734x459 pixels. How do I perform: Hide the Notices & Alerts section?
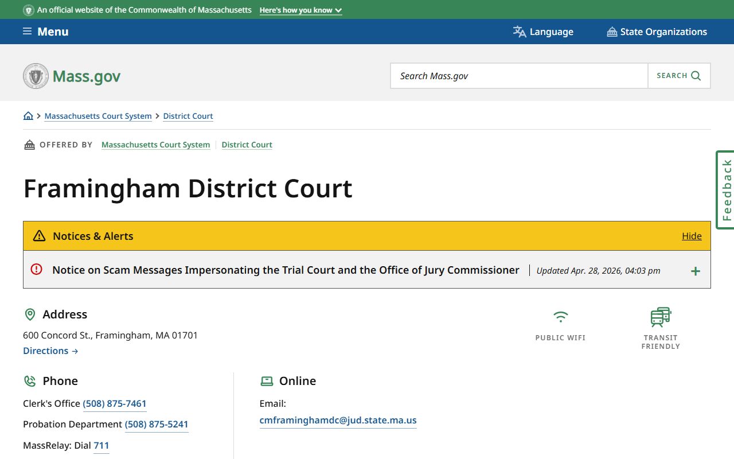(692, 236)
